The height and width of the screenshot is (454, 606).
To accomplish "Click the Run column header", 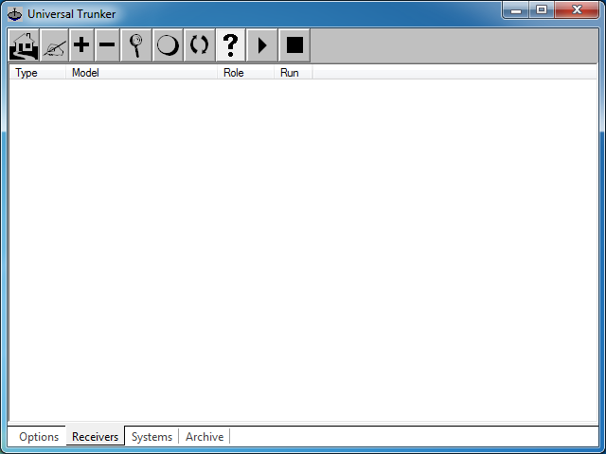I will (x=293, y=73).
